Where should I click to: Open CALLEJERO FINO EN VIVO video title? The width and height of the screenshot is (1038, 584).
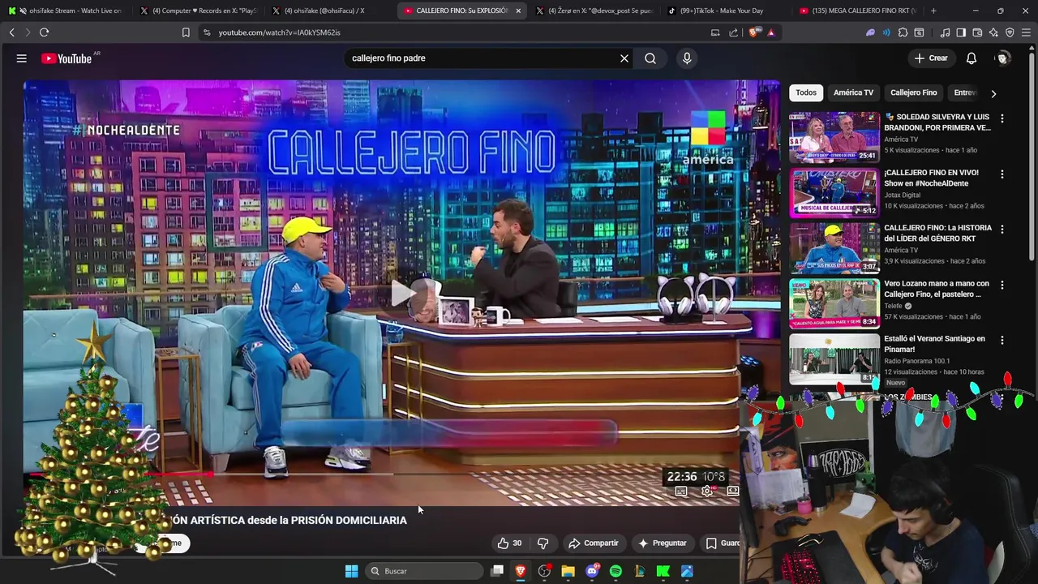pyautogui.click(x=931, y=178)
